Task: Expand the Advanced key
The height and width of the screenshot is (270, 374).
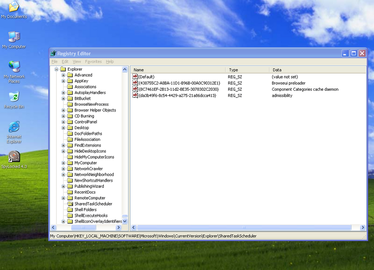Action: [x=63, y=75]
